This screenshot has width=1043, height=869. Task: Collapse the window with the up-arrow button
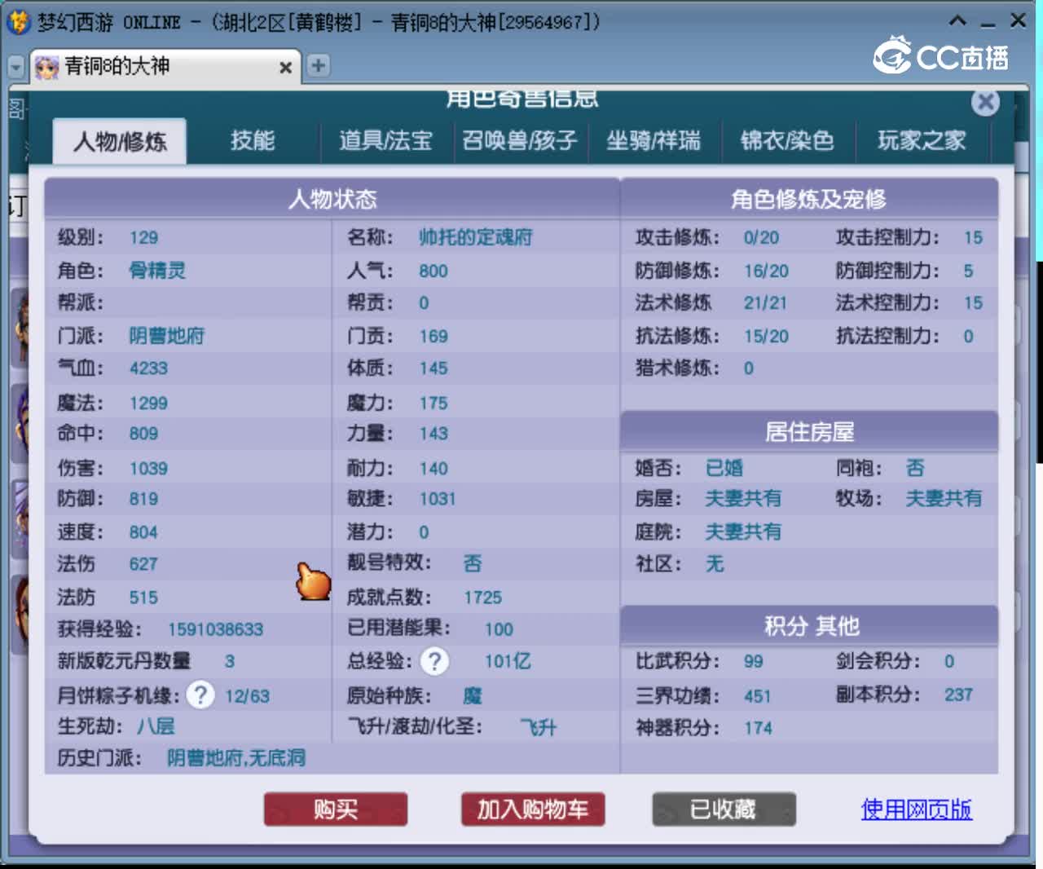pyautogui.click(x=958, y=21)
